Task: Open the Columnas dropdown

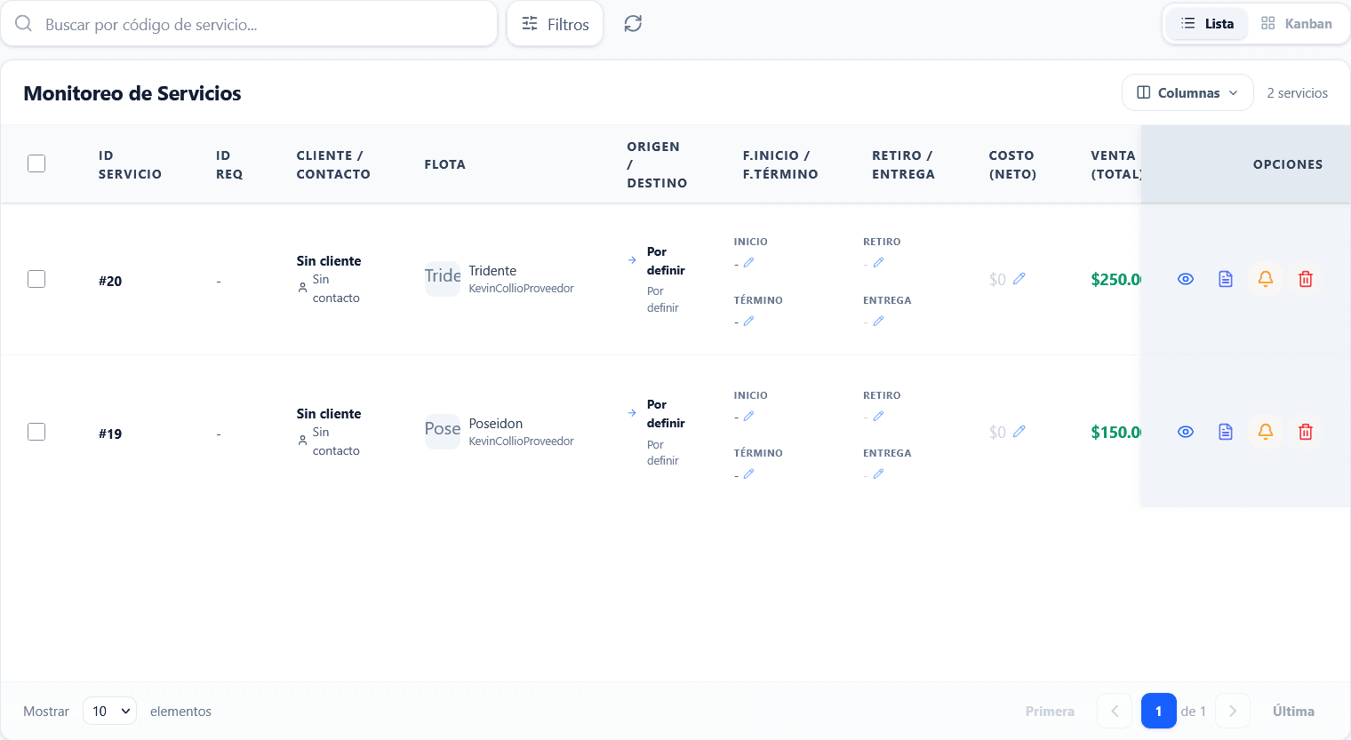Action: pos(1187,92)
